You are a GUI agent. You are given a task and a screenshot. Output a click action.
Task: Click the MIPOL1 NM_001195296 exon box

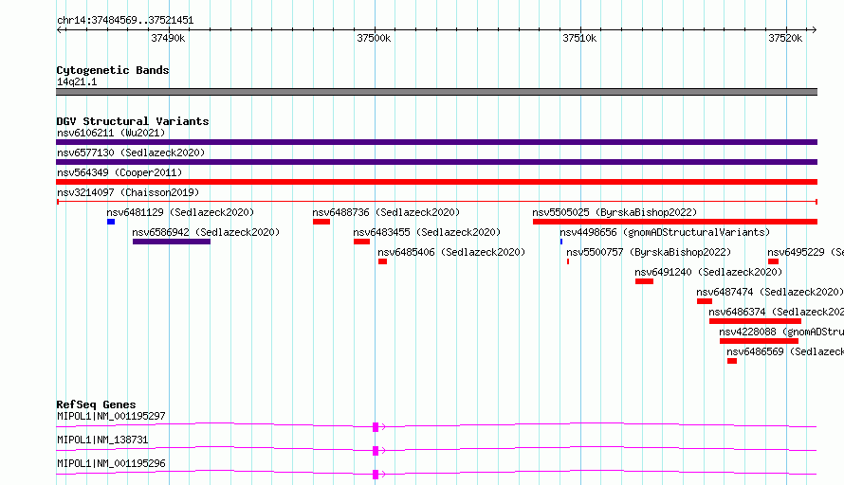tap(376, 475)
